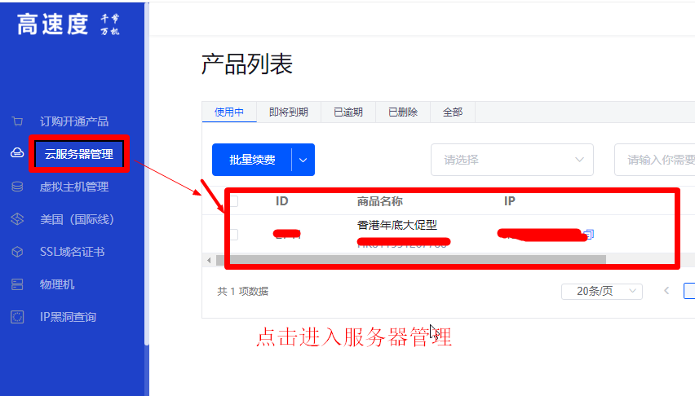Click the ID column header
Screen dimensions: 695x396
pyautogui.click(x=282, y=201)
